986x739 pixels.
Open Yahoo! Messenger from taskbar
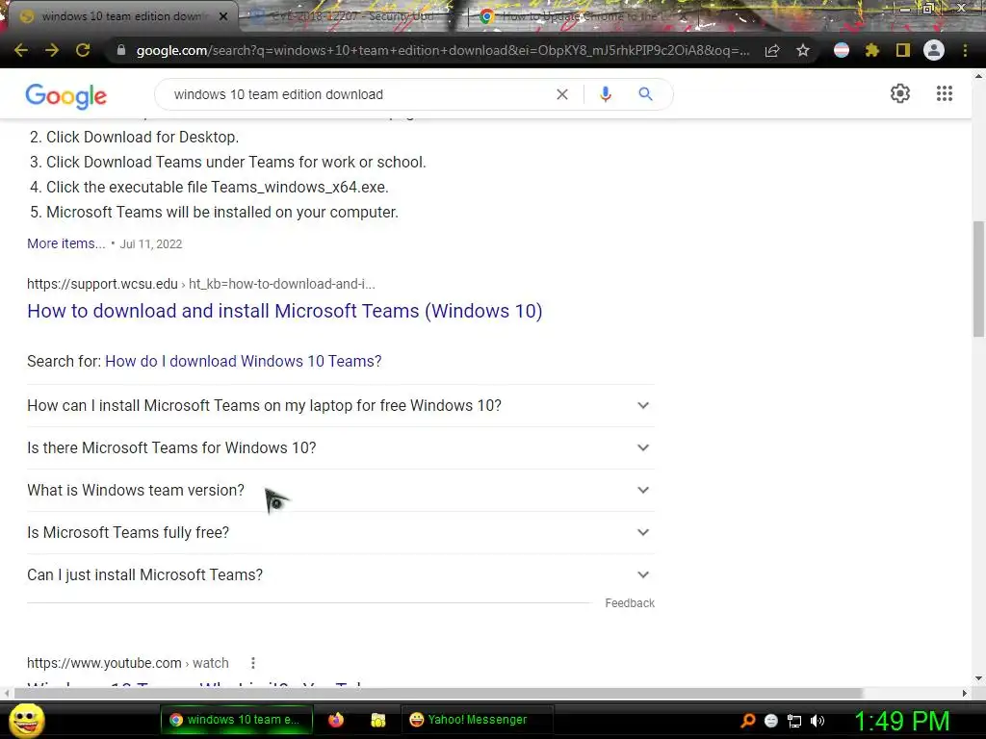coord(477,720)
